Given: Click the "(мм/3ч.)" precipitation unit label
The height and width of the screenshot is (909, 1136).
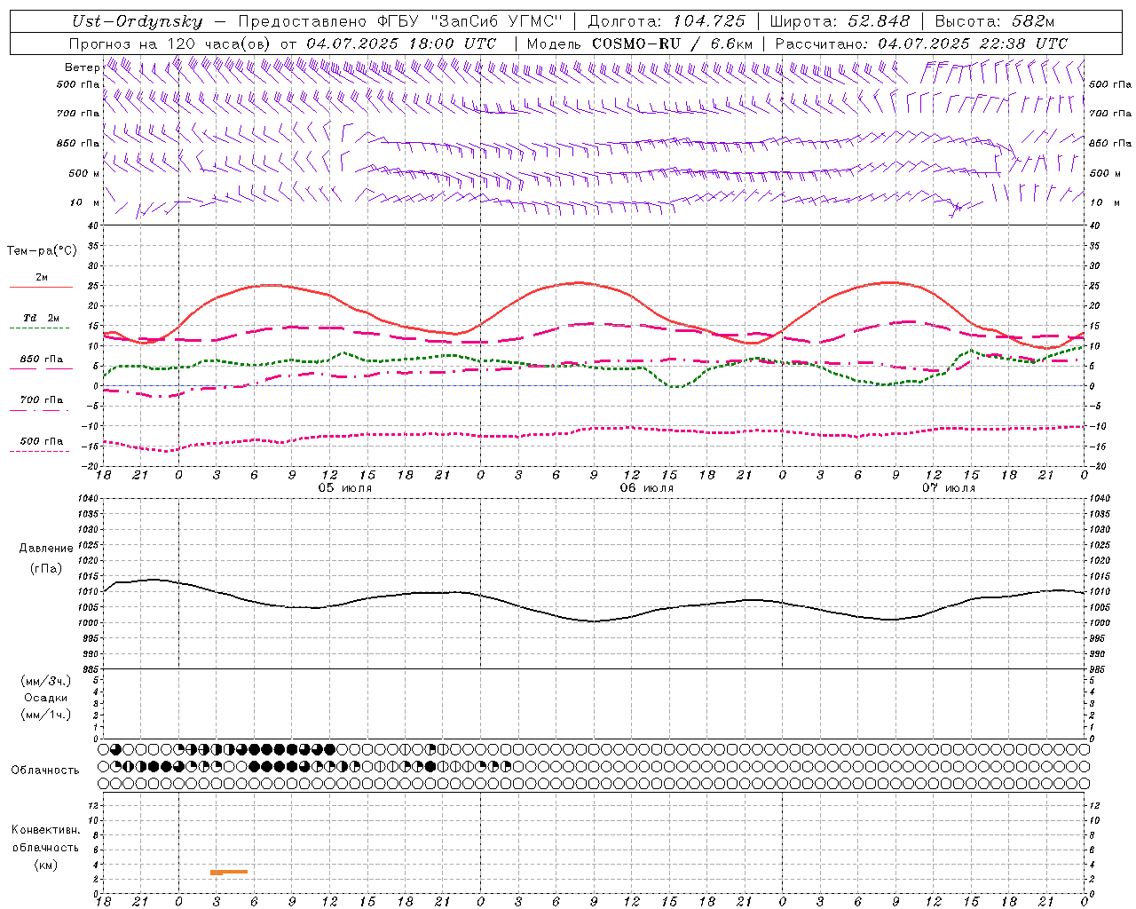Looking at the screenshot, I should (x=46, y=681).
